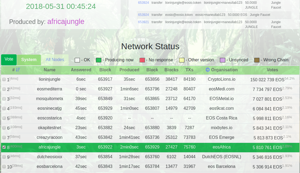Tick the checkbox for mosquitometa

click(4, 99)
